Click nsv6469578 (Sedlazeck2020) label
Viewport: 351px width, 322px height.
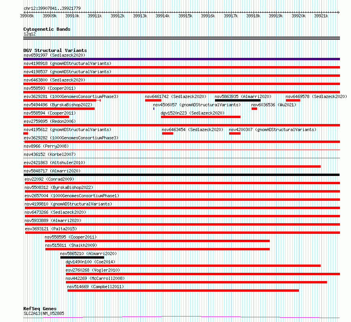click(x=316, y=96)
